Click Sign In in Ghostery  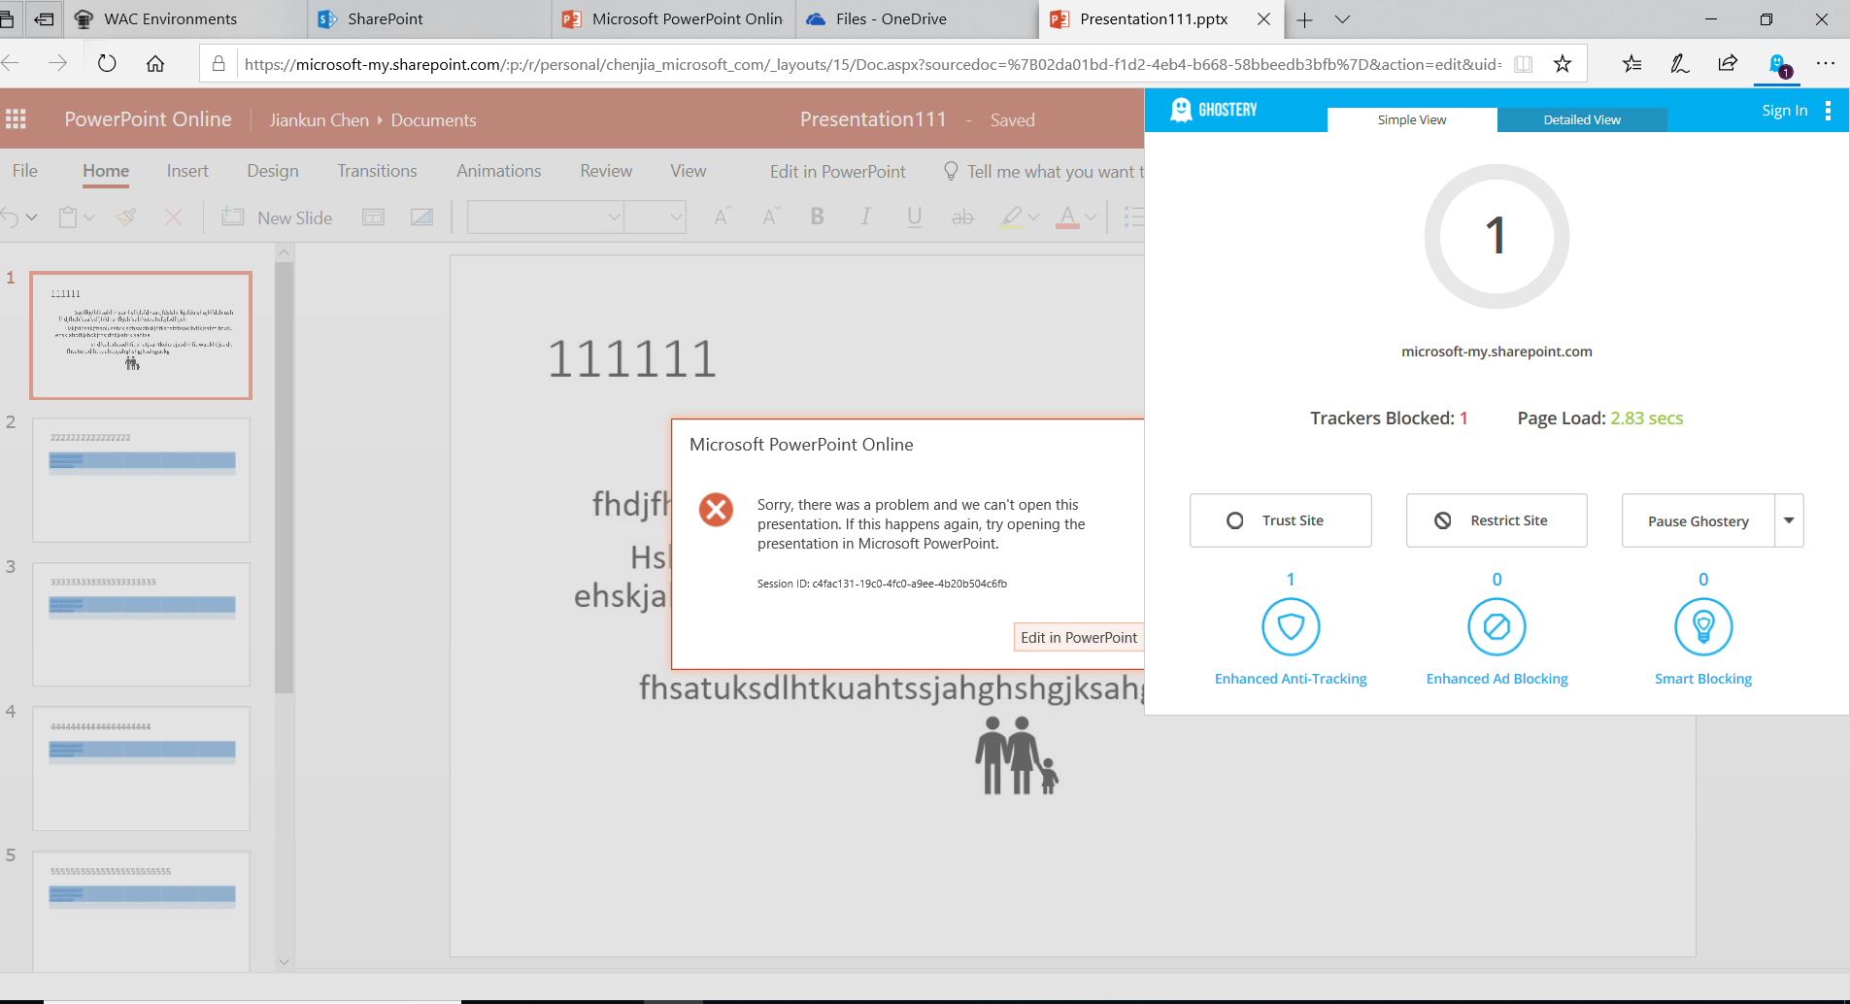click(1785, 111)
